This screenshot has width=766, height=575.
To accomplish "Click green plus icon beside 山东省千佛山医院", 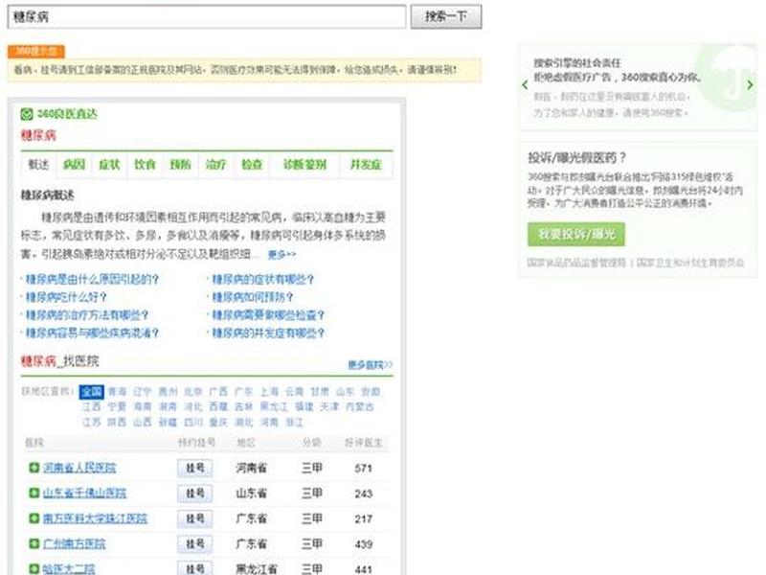I will [x=34, y=493].
